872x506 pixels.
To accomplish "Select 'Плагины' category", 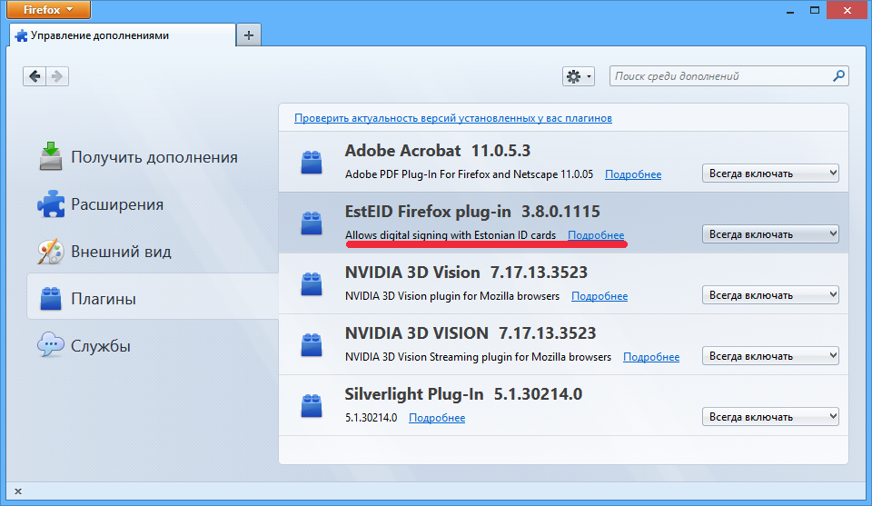I will click(x=153, y=296).
